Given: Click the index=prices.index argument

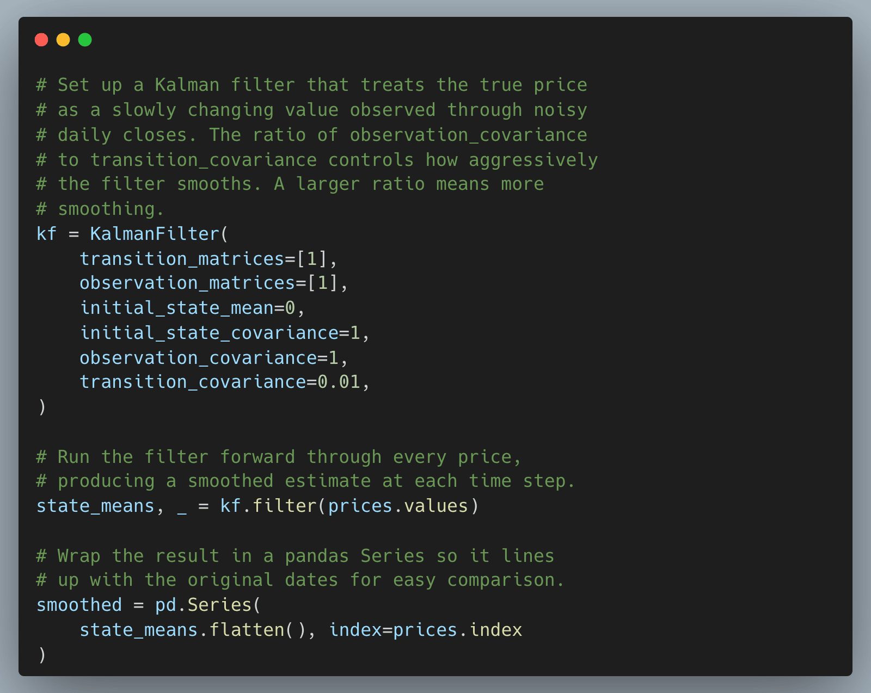Looking at the screenshot, I should (x=425, y=630).
